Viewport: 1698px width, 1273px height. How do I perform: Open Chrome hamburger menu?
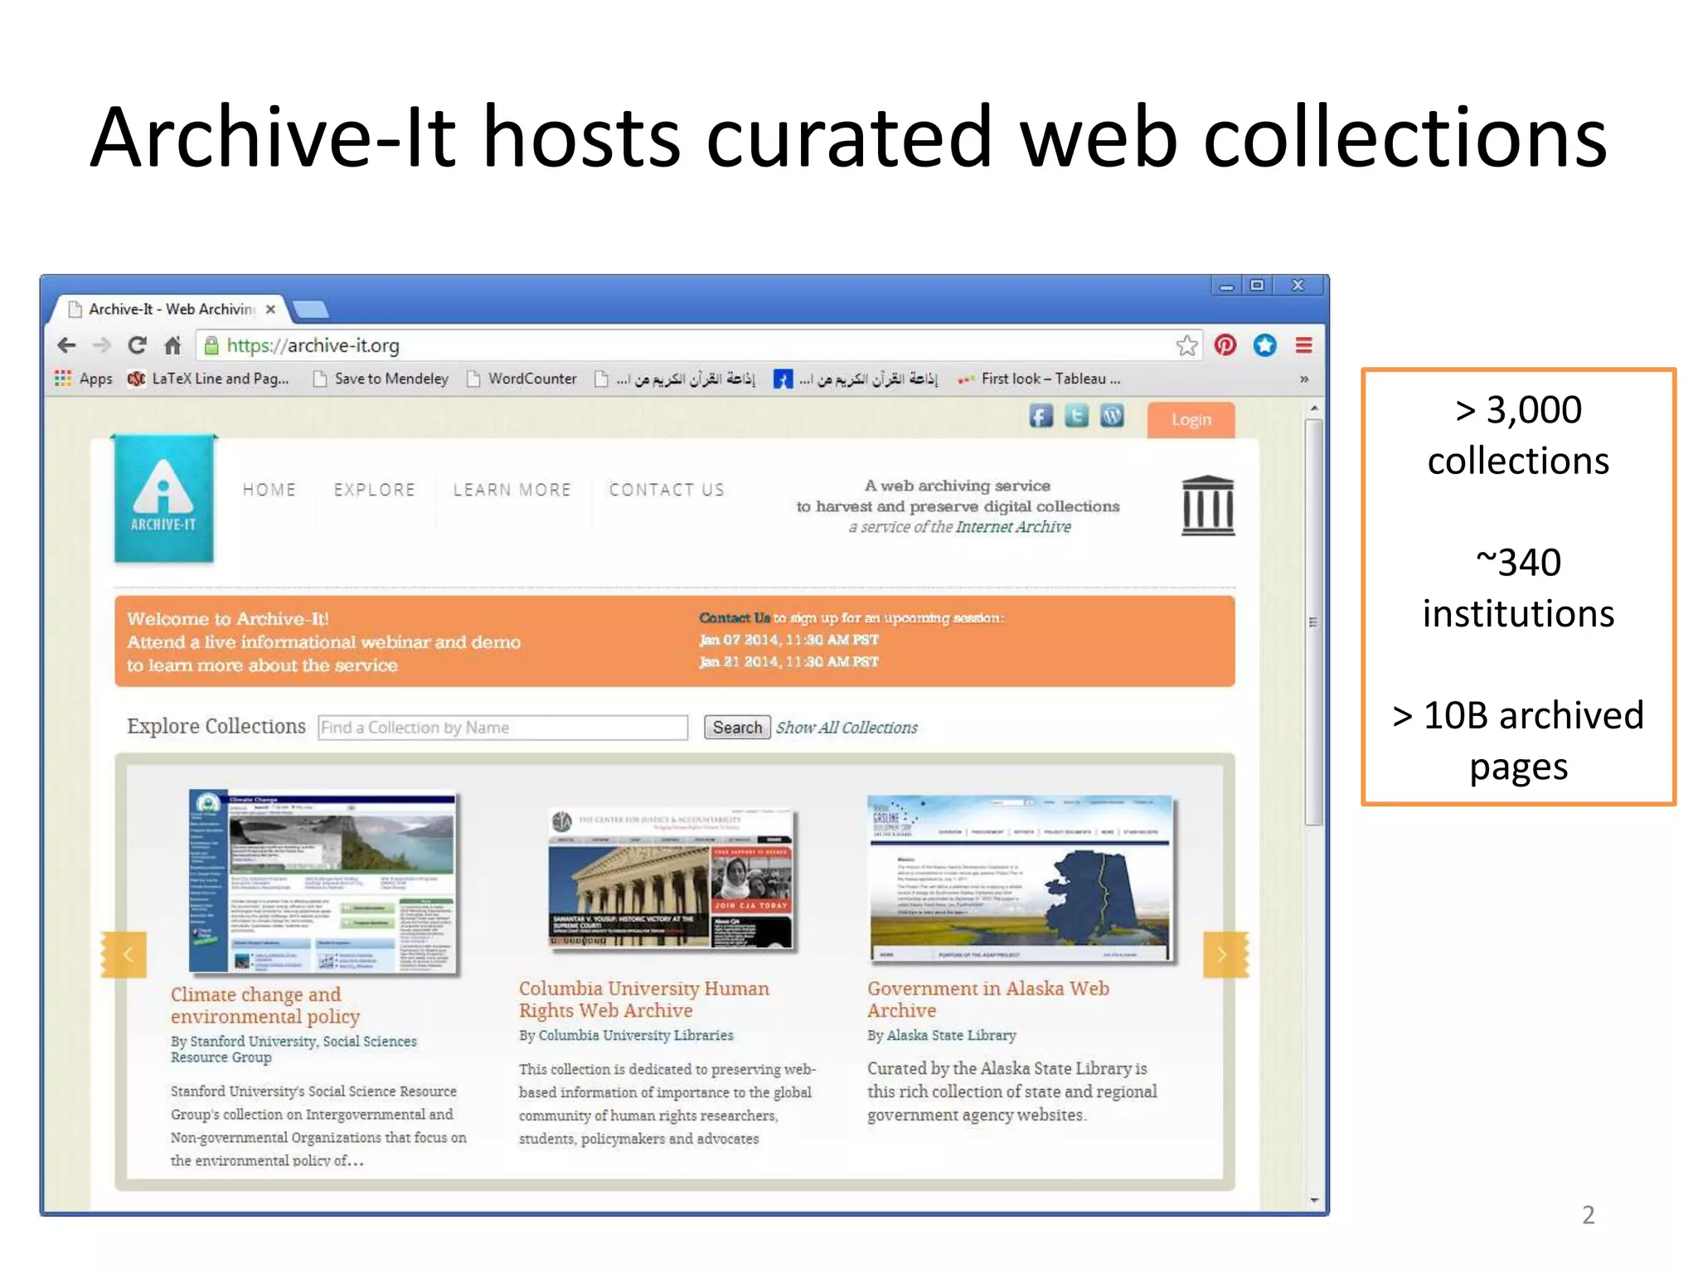click(x=1303, y=346)
